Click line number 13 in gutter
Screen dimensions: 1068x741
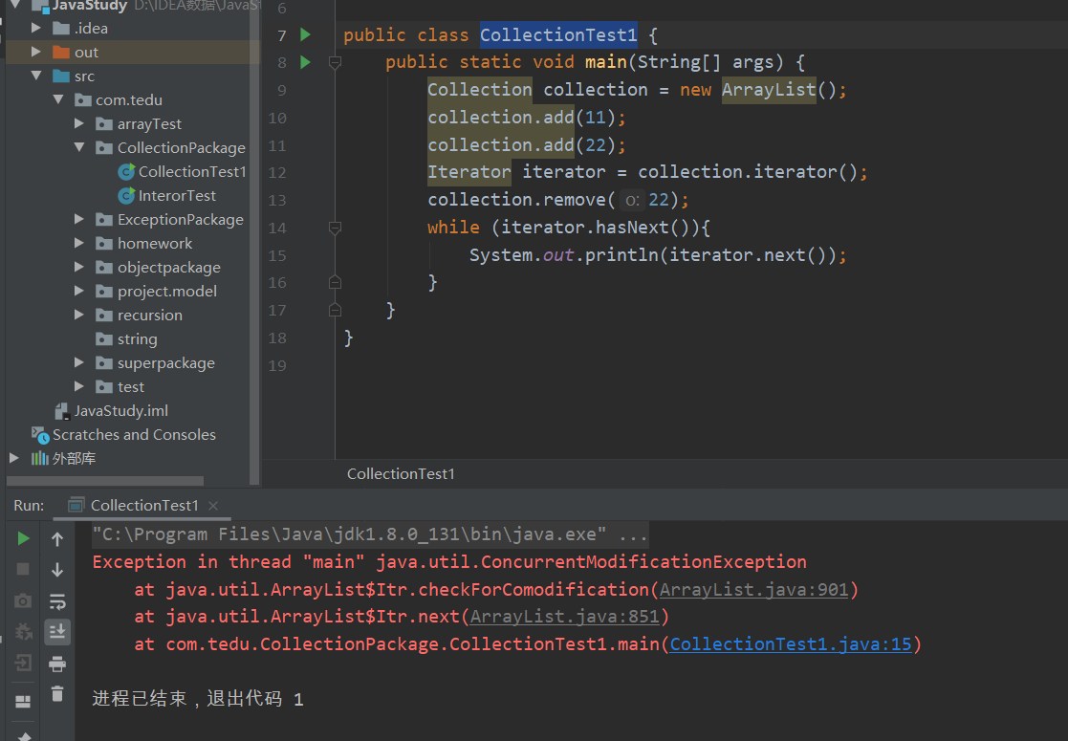[x=277, y=200]
